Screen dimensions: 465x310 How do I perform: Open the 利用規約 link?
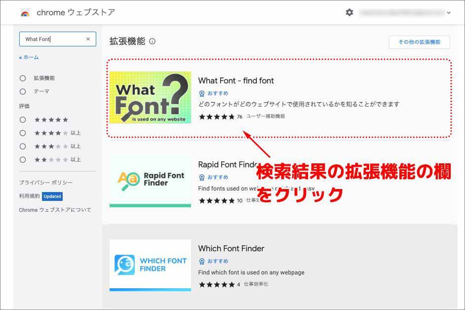point(29,196)
